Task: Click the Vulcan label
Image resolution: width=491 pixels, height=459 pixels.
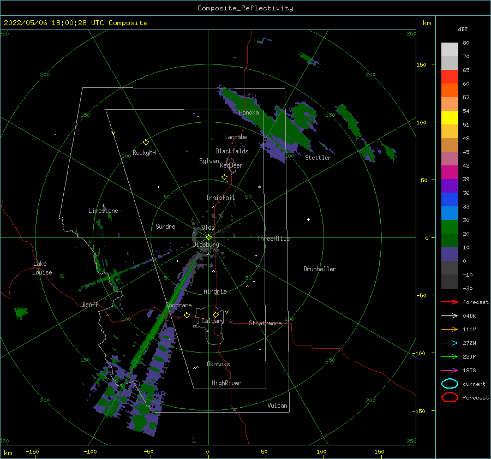Action: pos(278,406)
